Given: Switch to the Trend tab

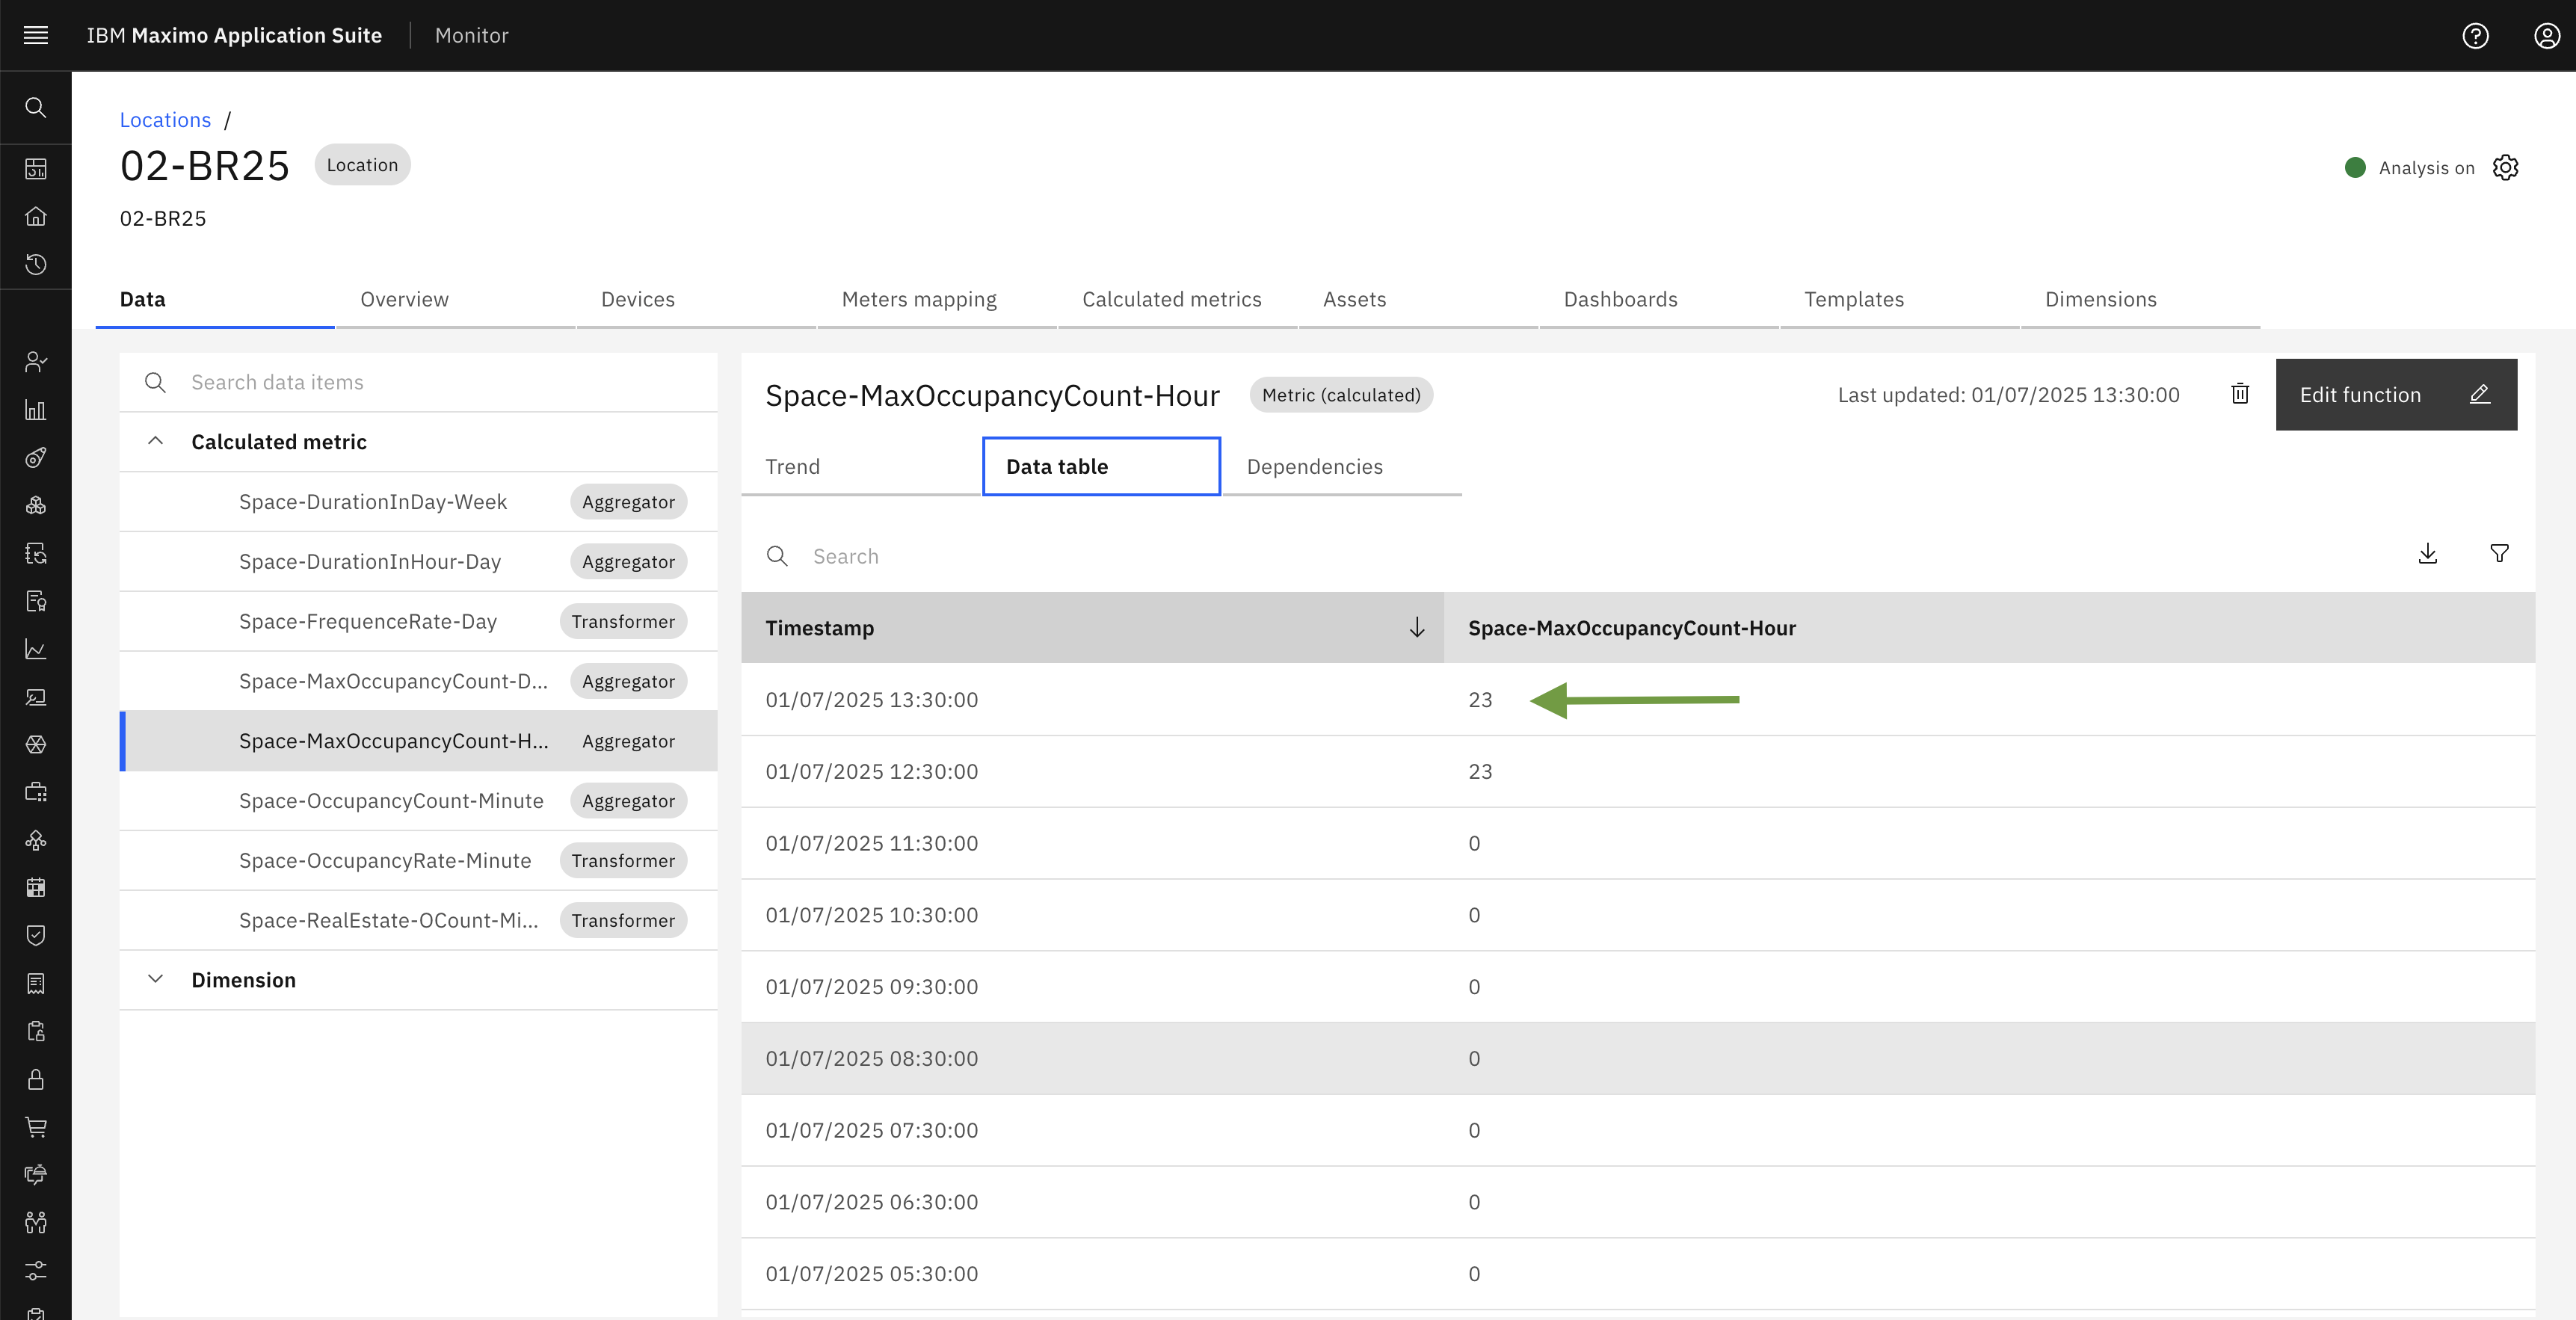Looking at the screenshot, I should [x=861, y=466].
